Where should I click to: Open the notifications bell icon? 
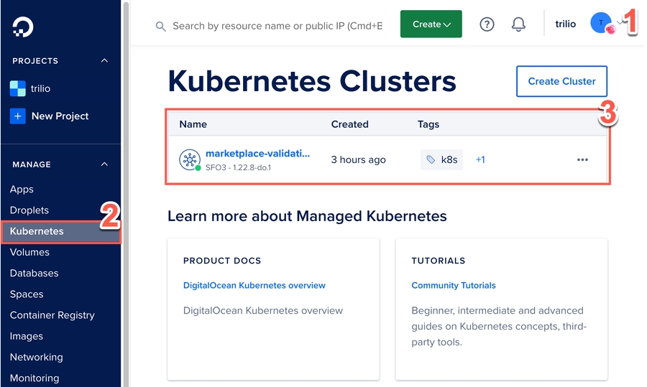pyautogui.click(x=518, y=24)
